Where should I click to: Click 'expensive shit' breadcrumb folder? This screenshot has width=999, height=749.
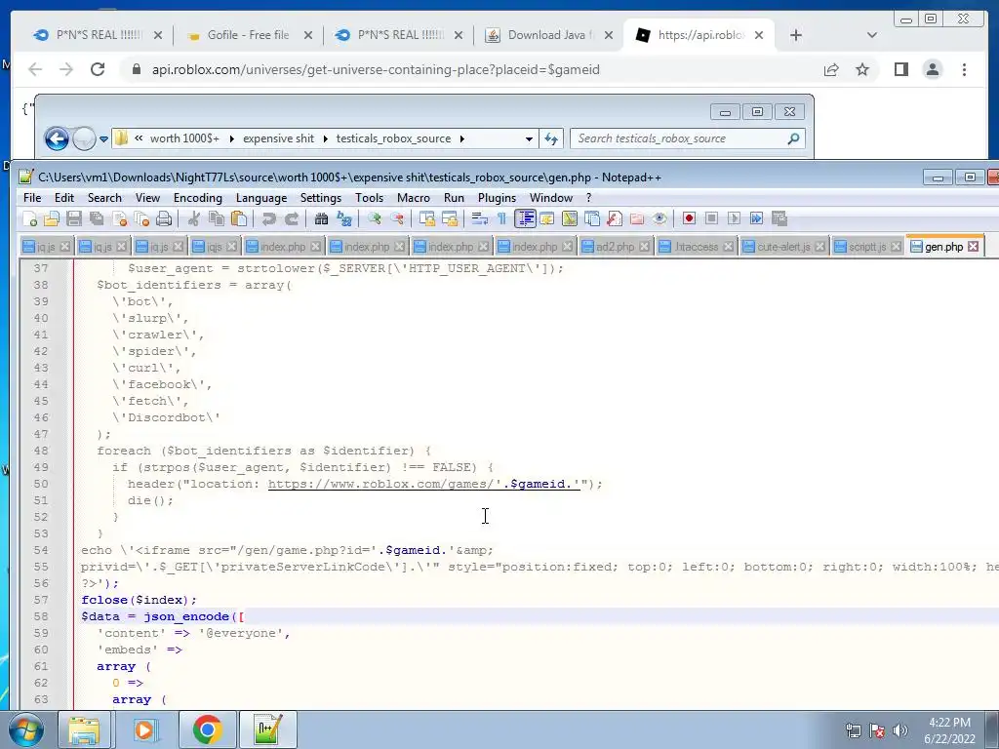(278, 138)
